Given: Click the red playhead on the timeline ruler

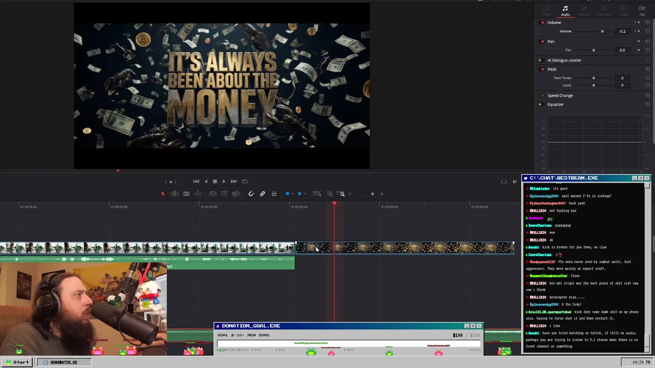Looking at the screenshot, I should 335,203.
